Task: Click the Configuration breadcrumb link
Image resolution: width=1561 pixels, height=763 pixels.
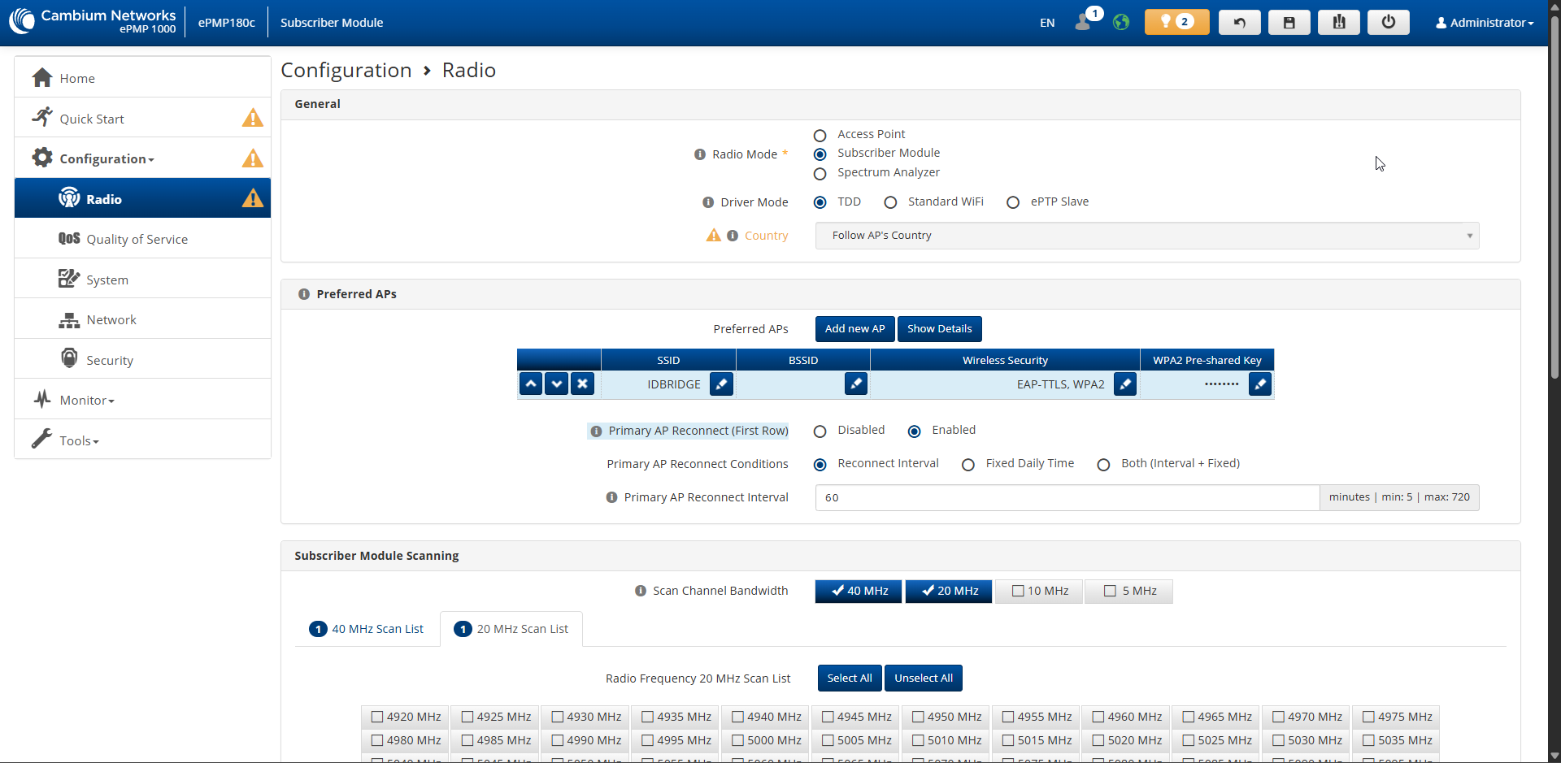Action: pos(346,71)
